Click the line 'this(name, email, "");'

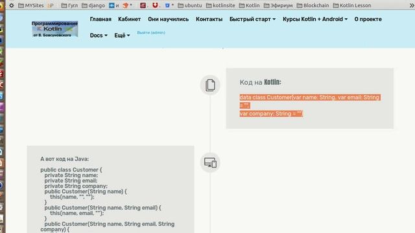[77, 213]
